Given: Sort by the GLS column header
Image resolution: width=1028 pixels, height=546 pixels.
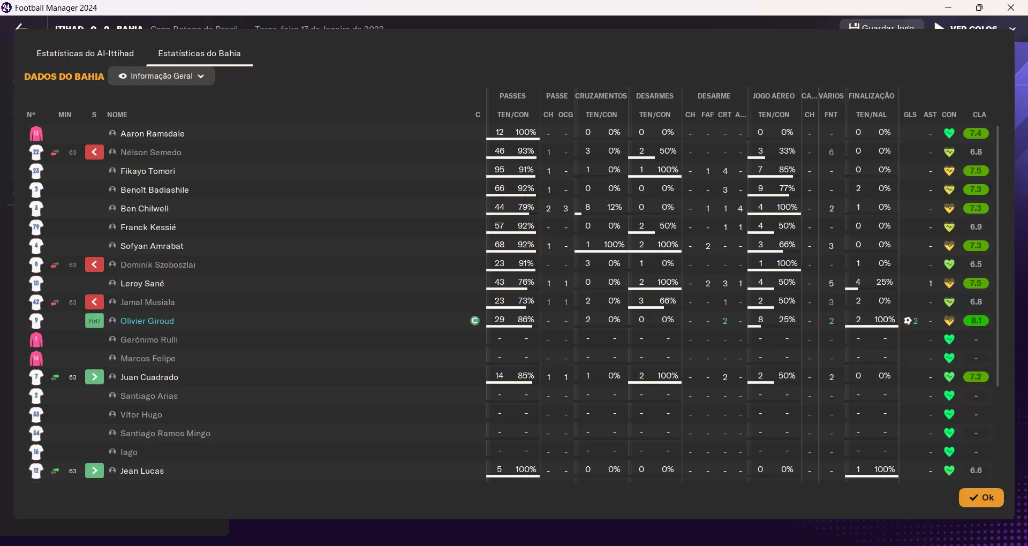Looking at the screenshot, I should tap(910, 115).
